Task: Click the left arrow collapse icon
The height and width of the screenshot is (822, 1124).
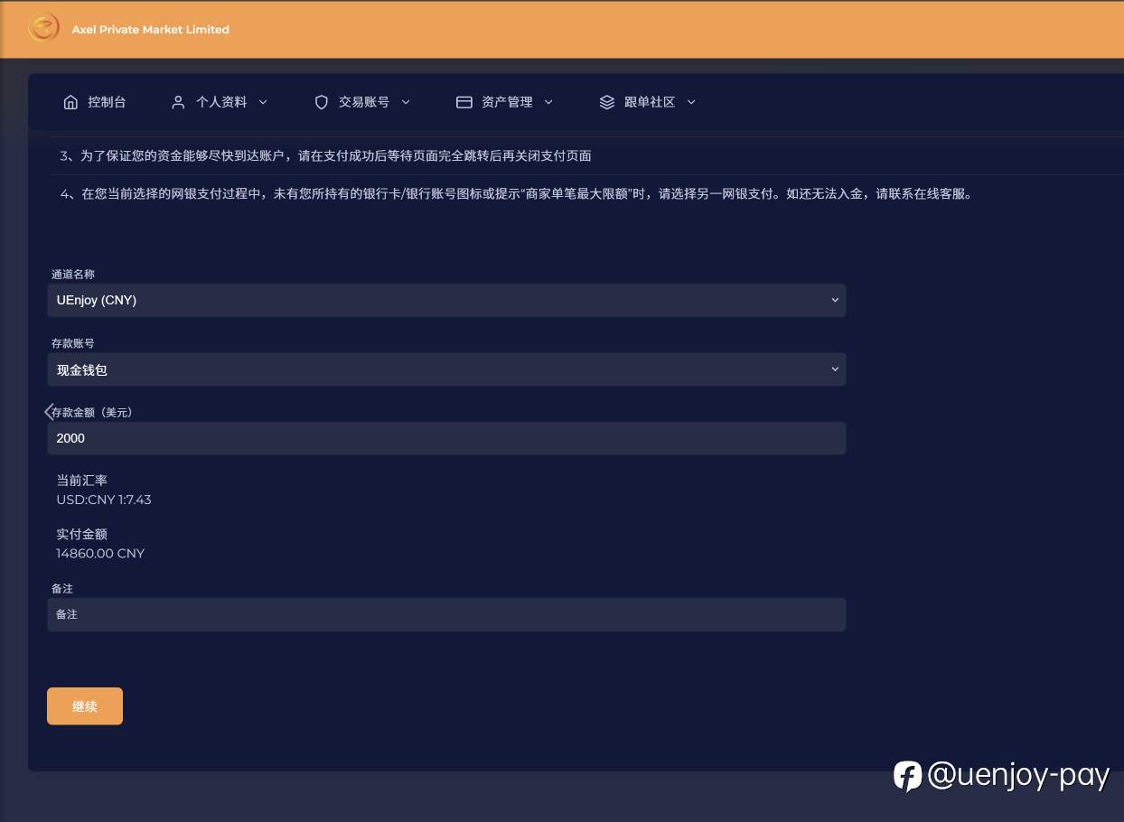Action: click(50, 412)
